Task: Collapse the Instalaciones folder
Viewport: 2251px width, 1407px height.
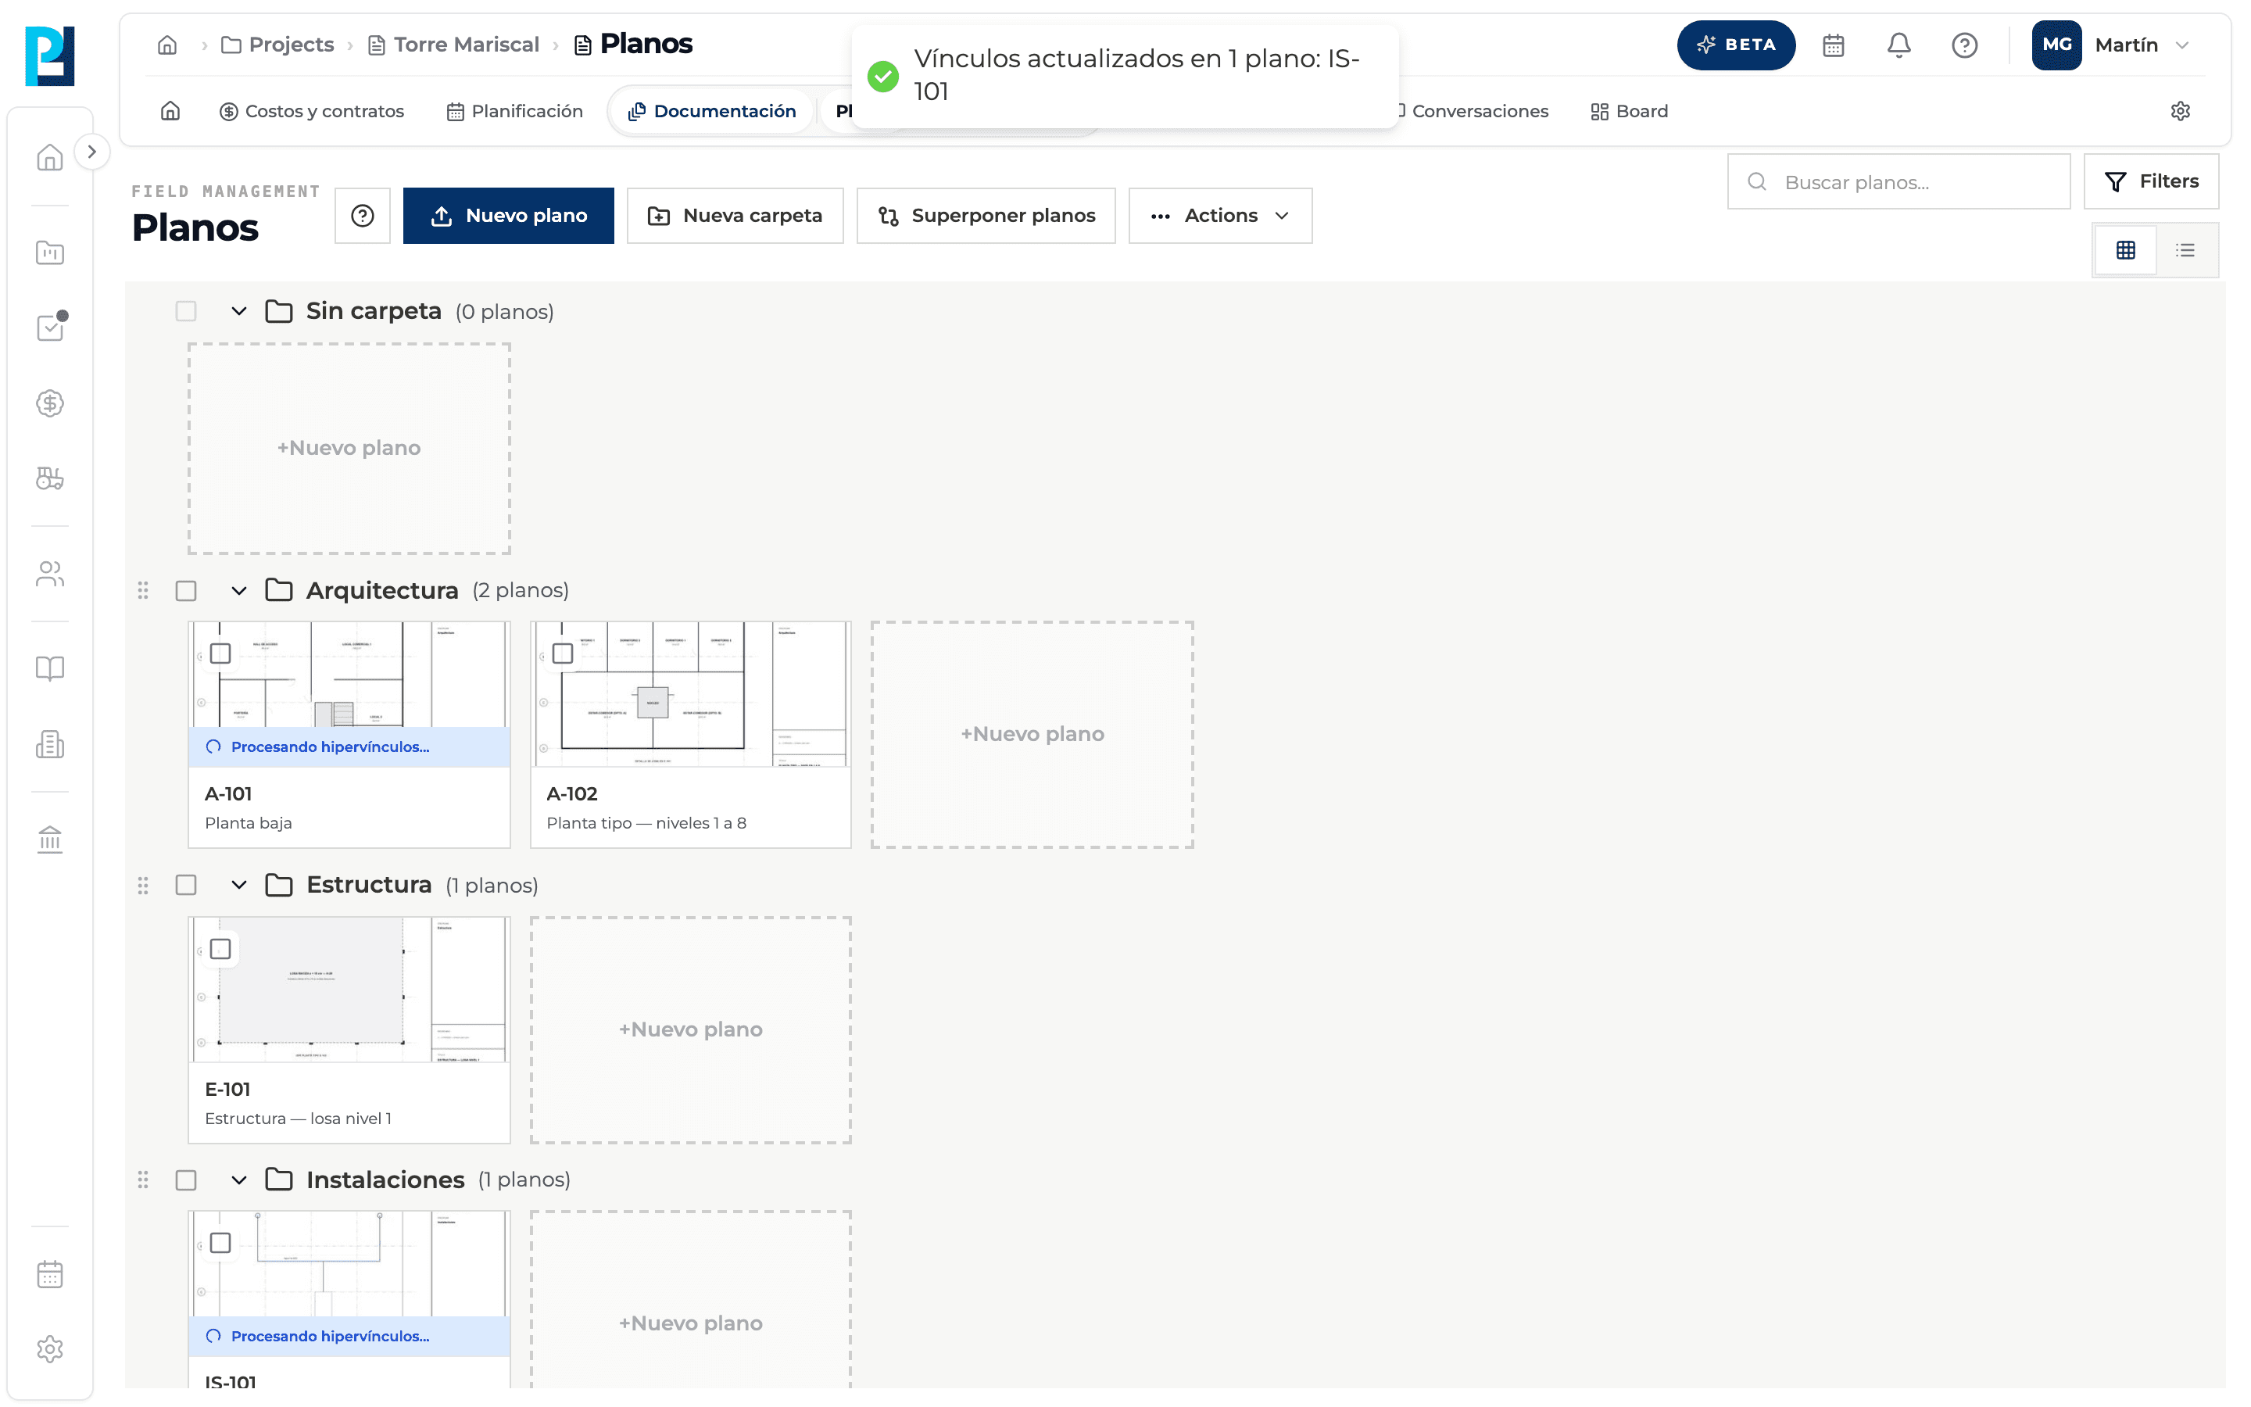Action: click(239, 1180)
